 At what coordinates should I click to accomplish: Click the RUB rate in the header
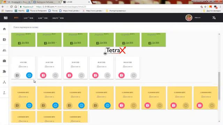58,18
